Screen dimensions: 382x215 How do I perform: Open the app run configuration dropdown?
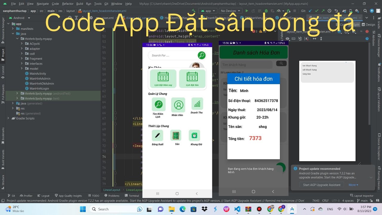pos(208,11)
